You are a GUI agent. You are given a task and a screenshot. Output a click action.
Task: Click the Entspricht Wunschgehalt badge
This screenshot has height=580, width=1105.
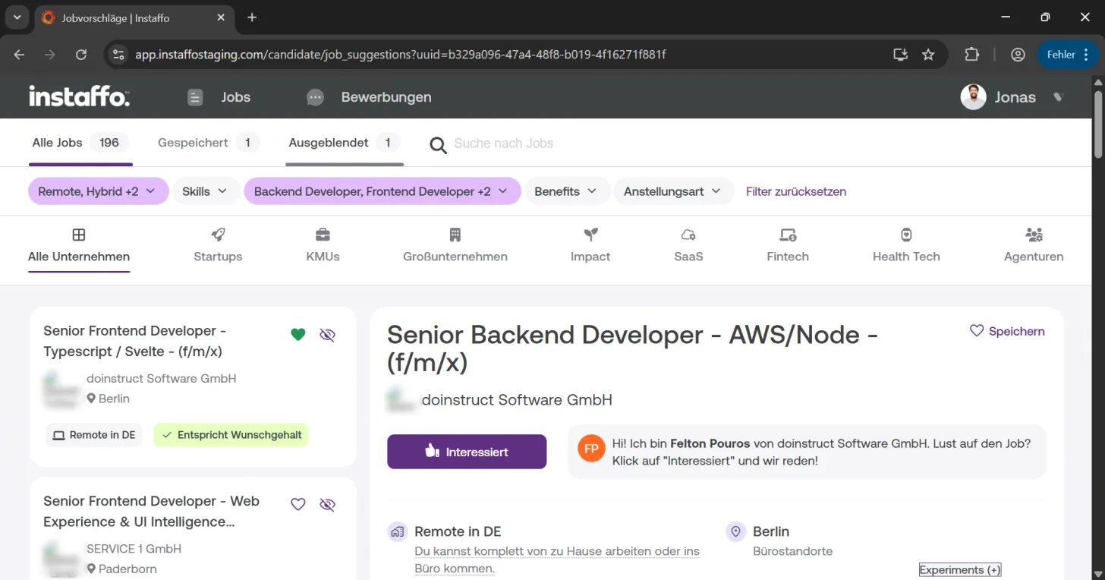coord(231,435)
